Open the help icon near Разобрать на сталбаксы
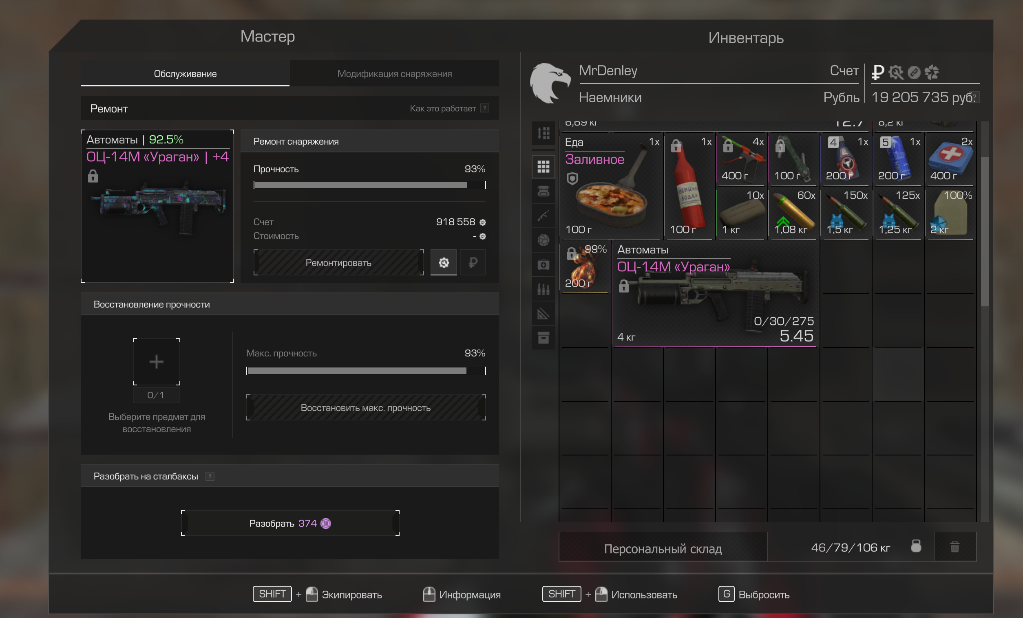 (x=210, y=476)
